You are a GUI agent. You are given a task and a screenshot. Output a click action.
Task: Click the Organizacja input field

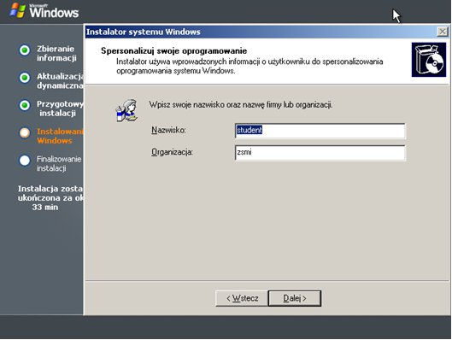[x=320, y=152]
